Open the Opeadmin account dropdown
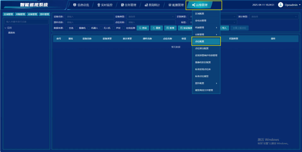Image resolution: width=302 pixels, height=152 pixels. [x=292, y=5]
